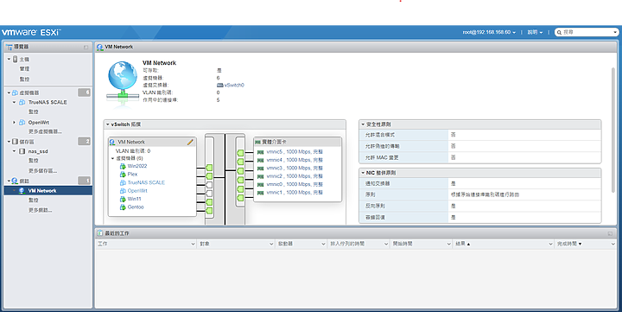The image size is (622, 312).
Task: Select the nas_ssd datastore icon
Action: coord(22,151)
